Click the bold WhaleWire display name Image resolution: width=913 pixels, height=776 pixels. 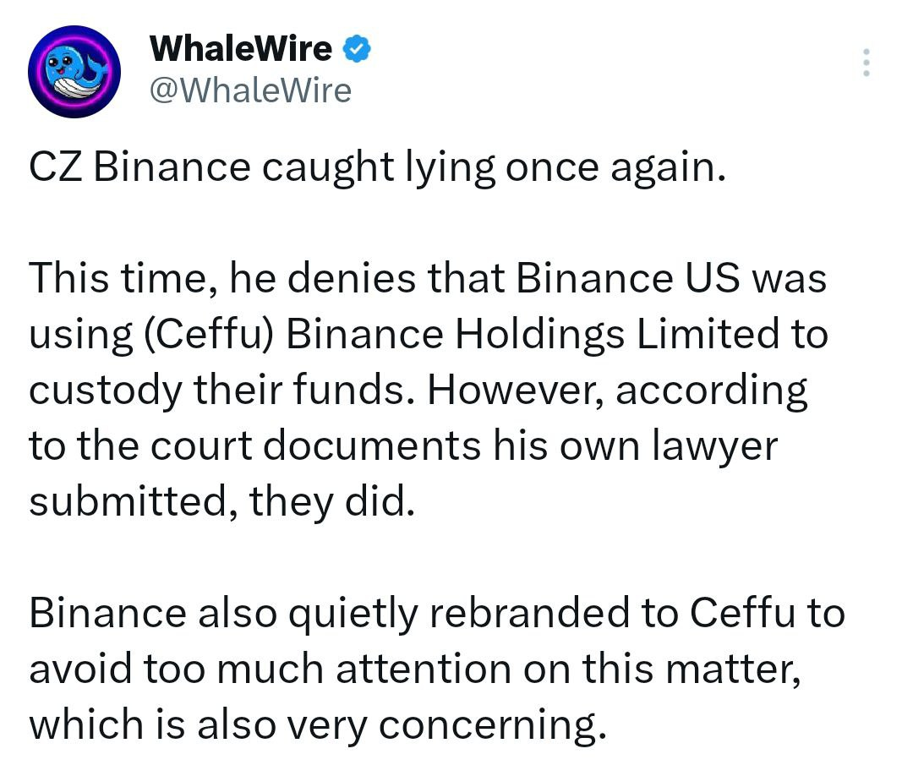(241, 49)
